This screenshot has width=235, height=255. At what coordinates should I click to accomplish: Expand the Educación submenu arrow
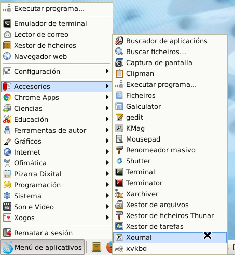point(107,119)
